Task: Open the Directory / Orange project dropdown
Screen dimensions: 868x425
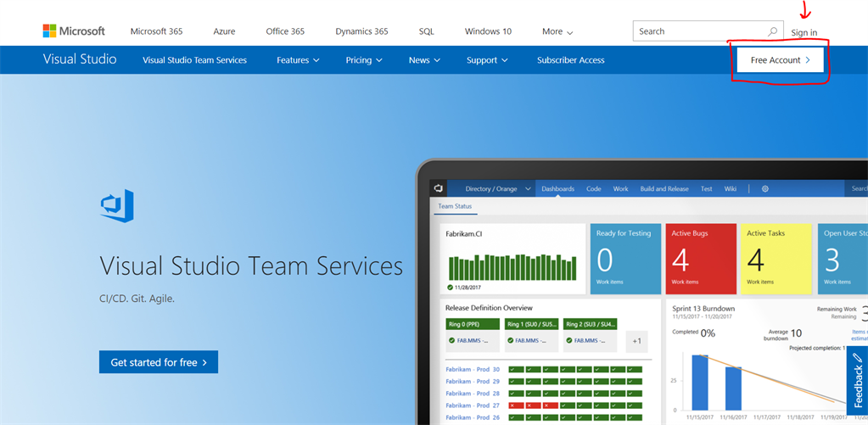Action: (x=498, y=188)
